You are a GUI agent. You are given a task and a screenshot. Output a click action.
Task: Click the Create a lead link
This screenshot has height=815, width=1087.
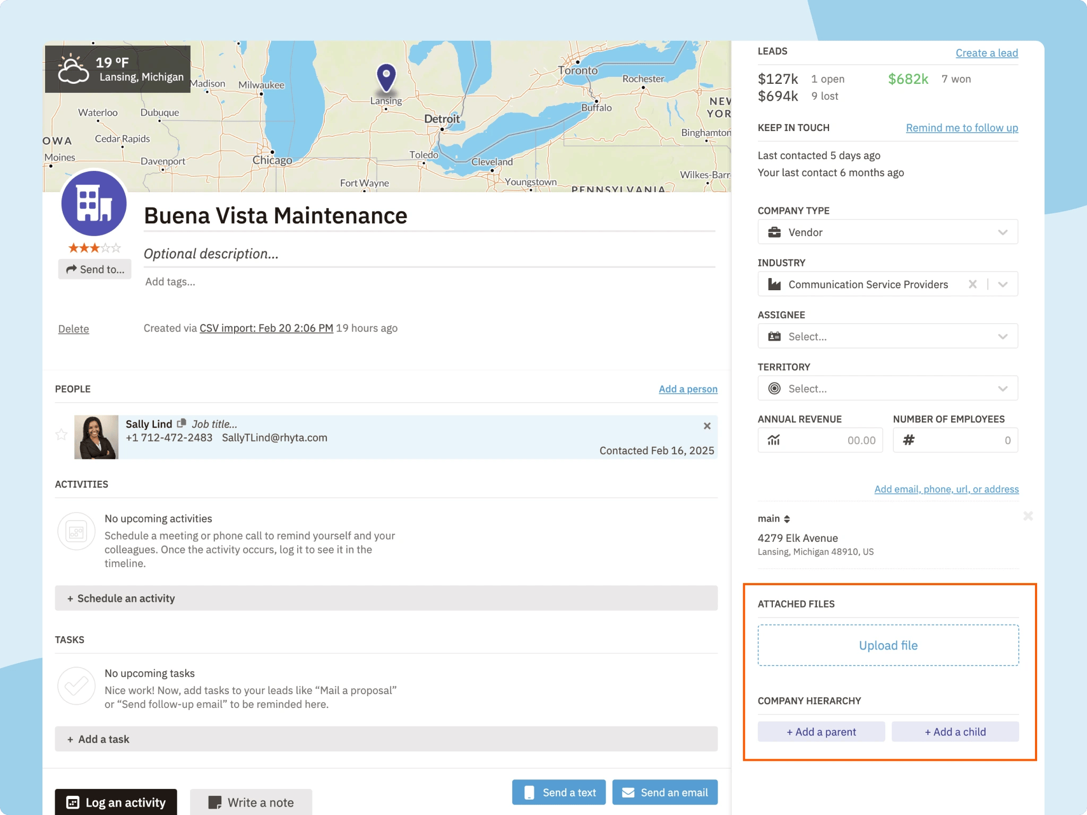click(x=986, y=53)
